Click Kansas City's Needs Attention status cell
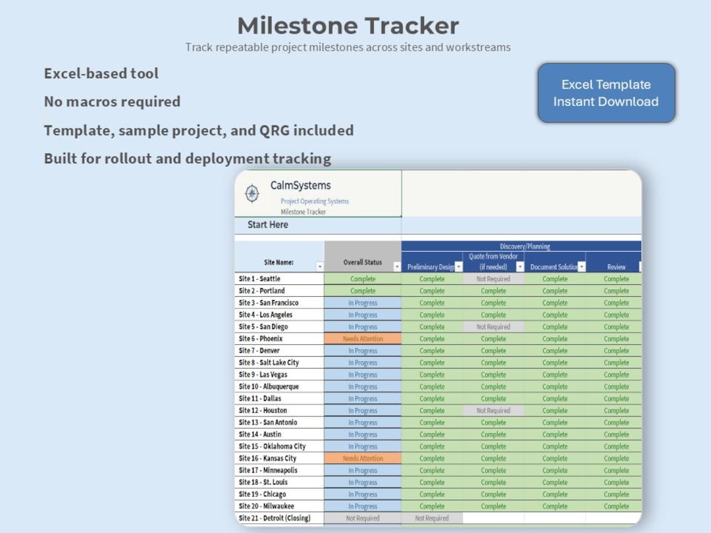711x533 pixels. pos(363,458)
